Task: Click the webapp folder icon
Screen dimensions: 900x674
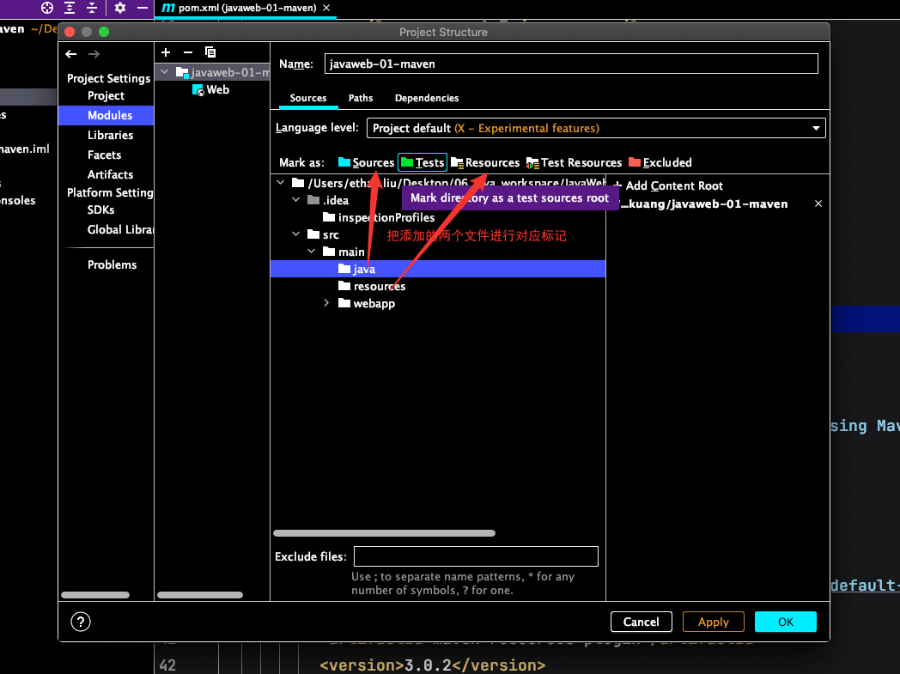Action: pyautogui.click(x=344, y=303)
